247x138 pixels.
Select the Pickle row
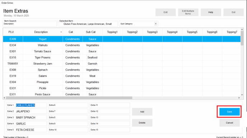tap(122, 88)
